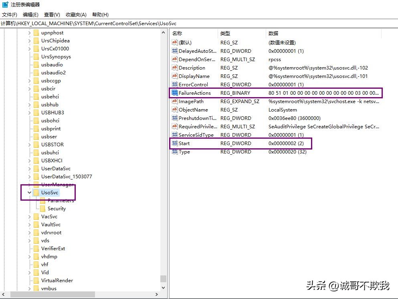The width and height of the screenshot is (398, 299).
Task: Expand the USBSTOR tree node
Action: (29, 144)
